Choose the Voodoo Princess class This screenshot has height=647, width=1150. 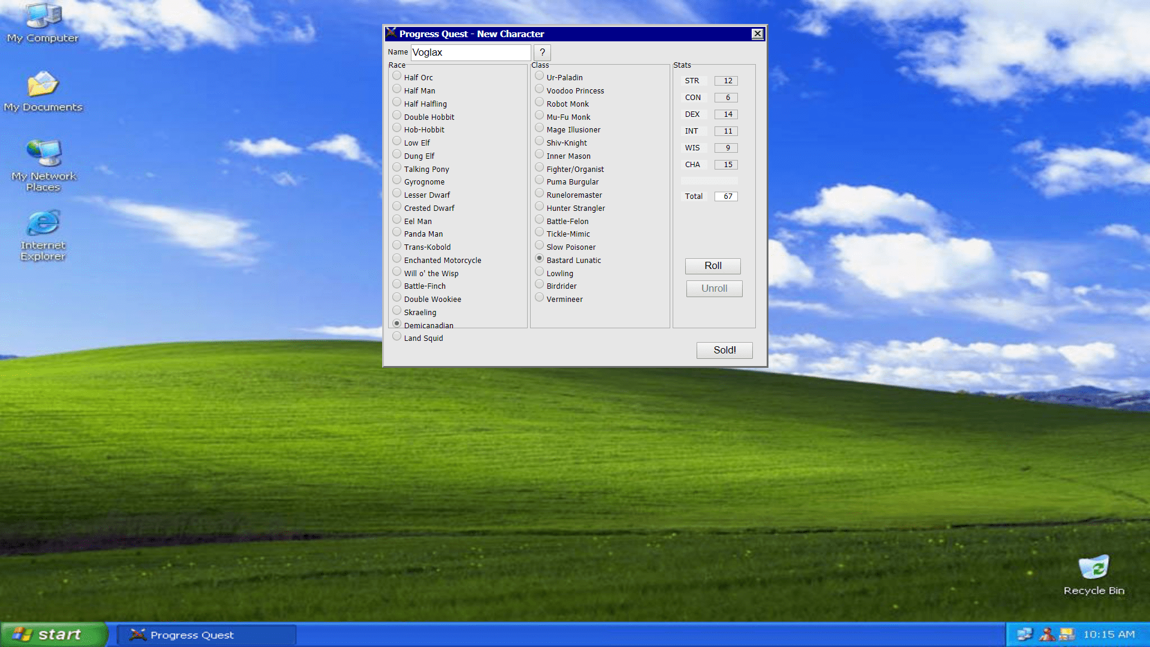point(540,89)
